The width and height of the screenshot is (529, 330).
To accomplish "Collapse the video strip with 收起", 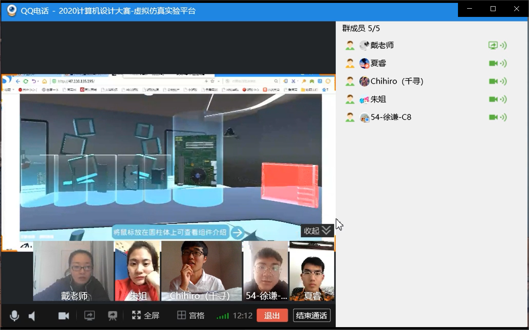I will coord(317,231).
